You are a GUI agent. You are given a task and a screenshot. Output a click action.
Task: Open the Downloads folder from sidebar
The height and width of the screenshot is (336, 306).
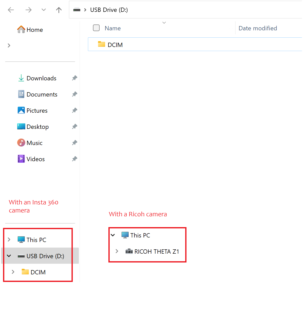pyautogui.click(x=41, y=78)
